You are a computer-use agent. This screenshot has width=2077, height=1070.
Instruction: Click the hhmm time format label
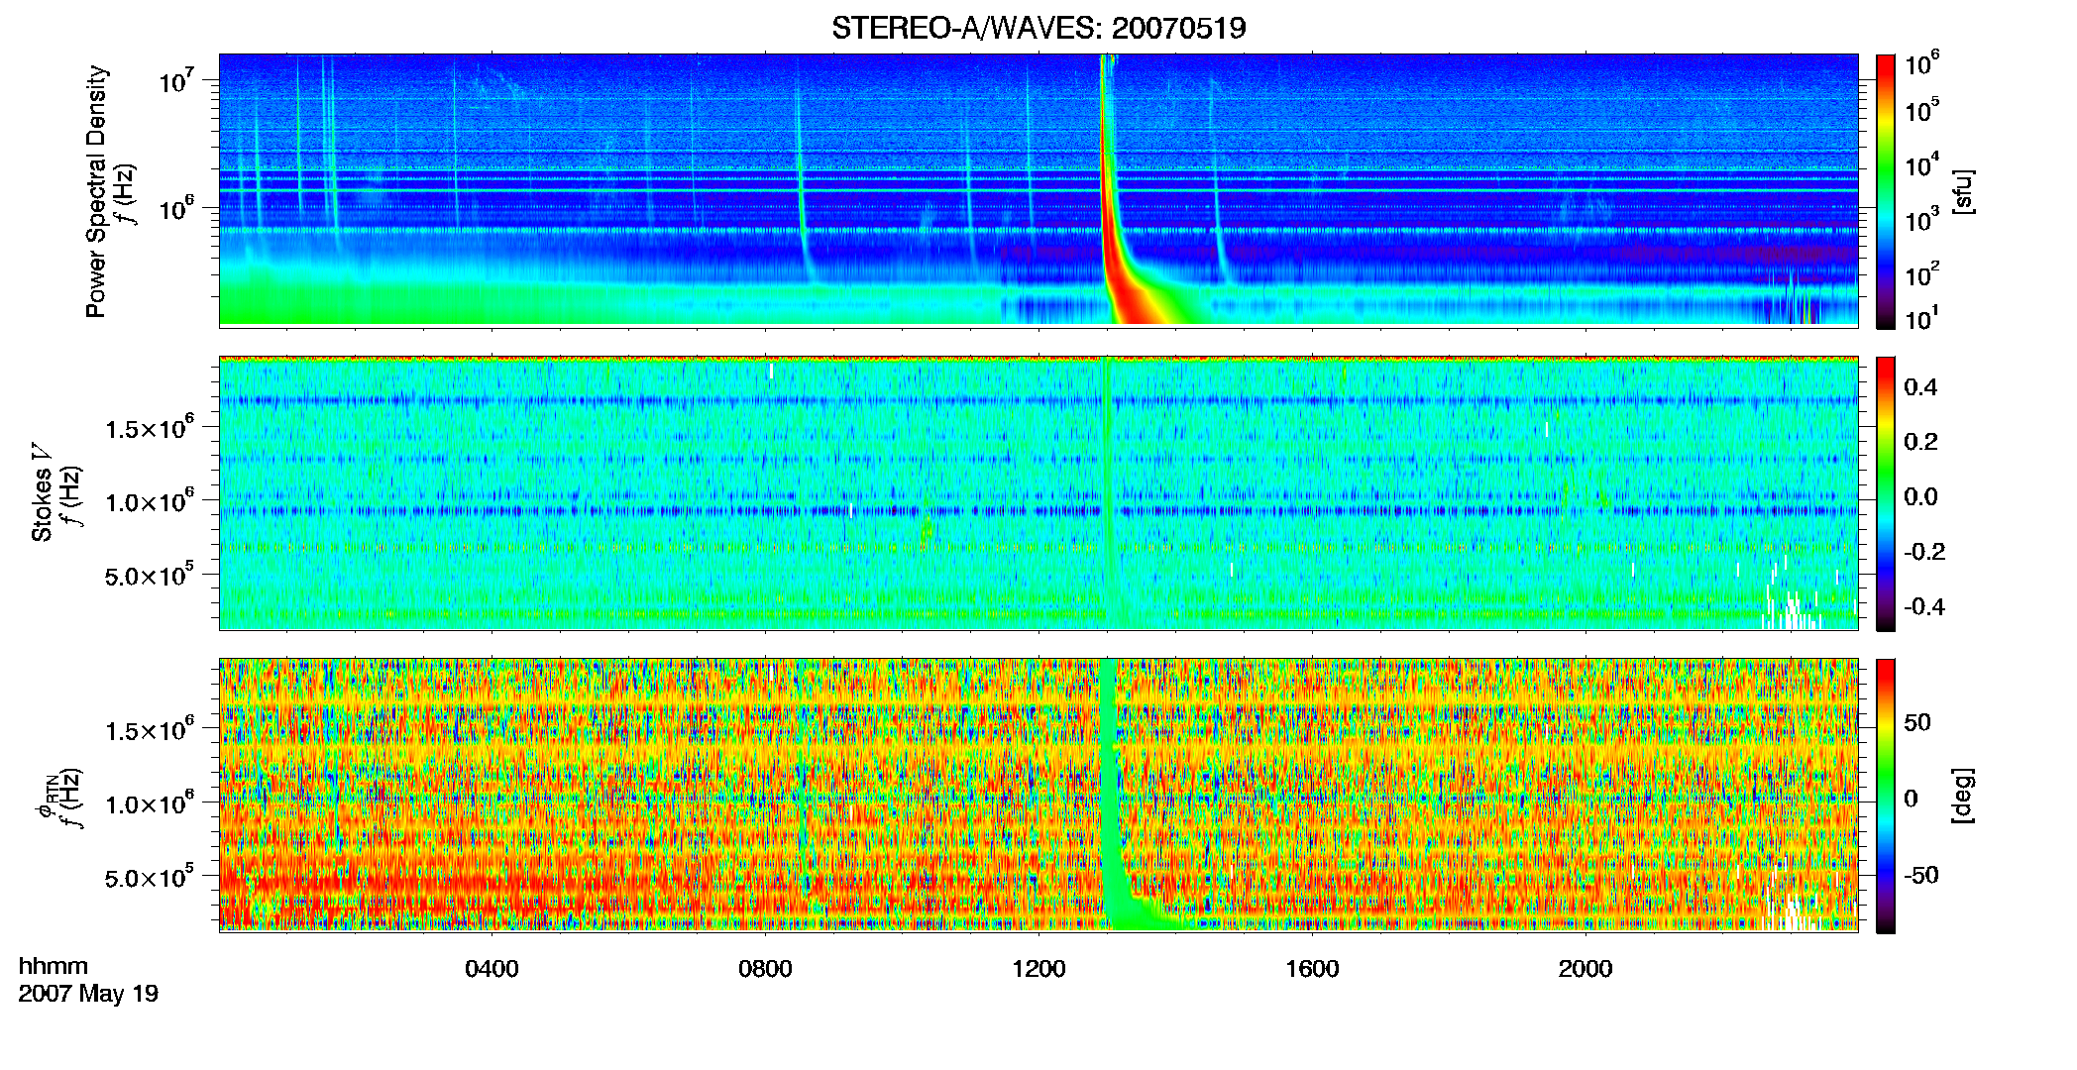[54, 966]
